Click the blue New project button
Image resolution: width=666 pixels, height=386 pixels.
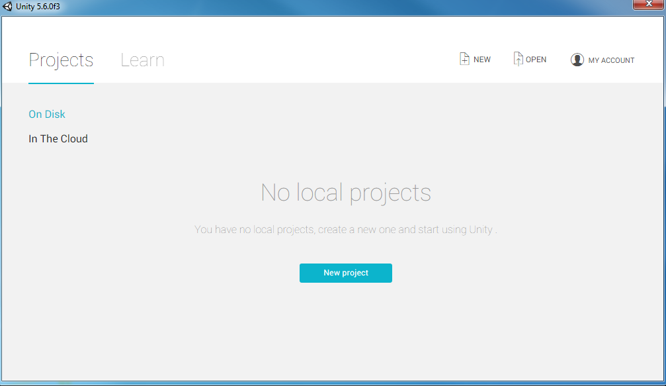[346, 273]
